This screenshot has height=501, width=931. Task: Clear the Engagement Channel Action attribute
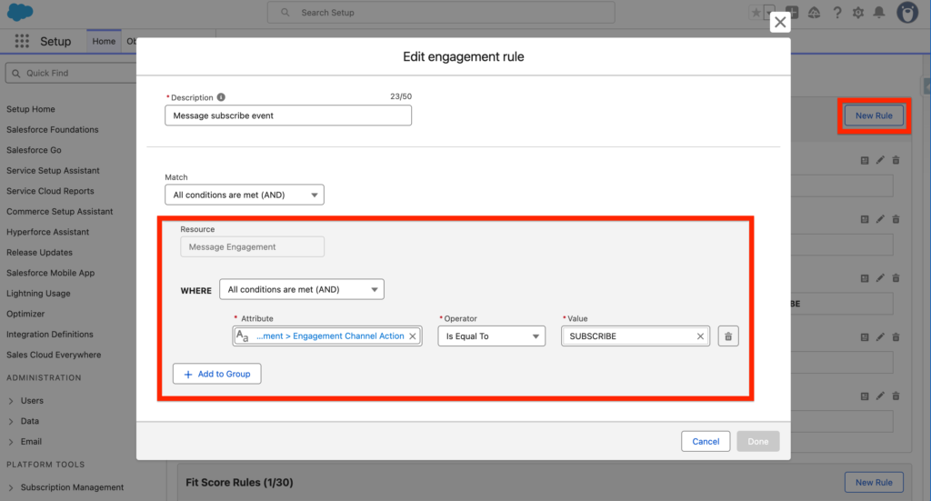point(412,336)
